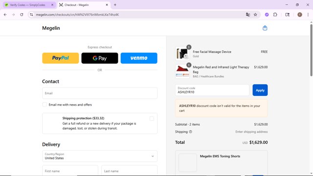Screen dimensions: 313x176
Task: Click the Enter shipping address text
Action: point(251,132)
